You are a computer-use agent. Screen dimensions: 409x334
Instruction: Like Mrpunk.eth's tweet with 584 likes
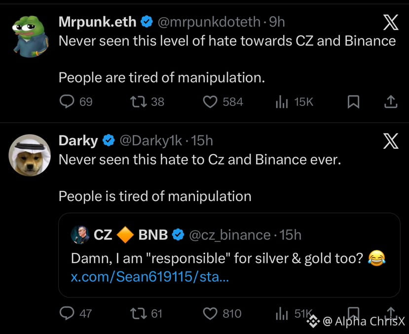[211, 102]
